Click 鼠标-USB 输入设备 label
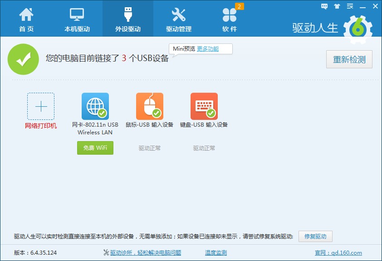Image resolution: width=382 pixels, height=261 pixels. 150,125
